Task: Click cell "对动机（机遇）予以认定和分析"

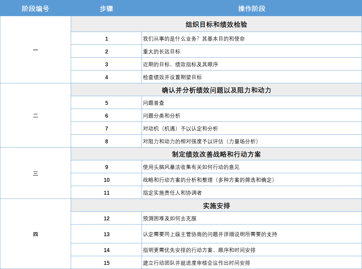Action: pos(180,128)
